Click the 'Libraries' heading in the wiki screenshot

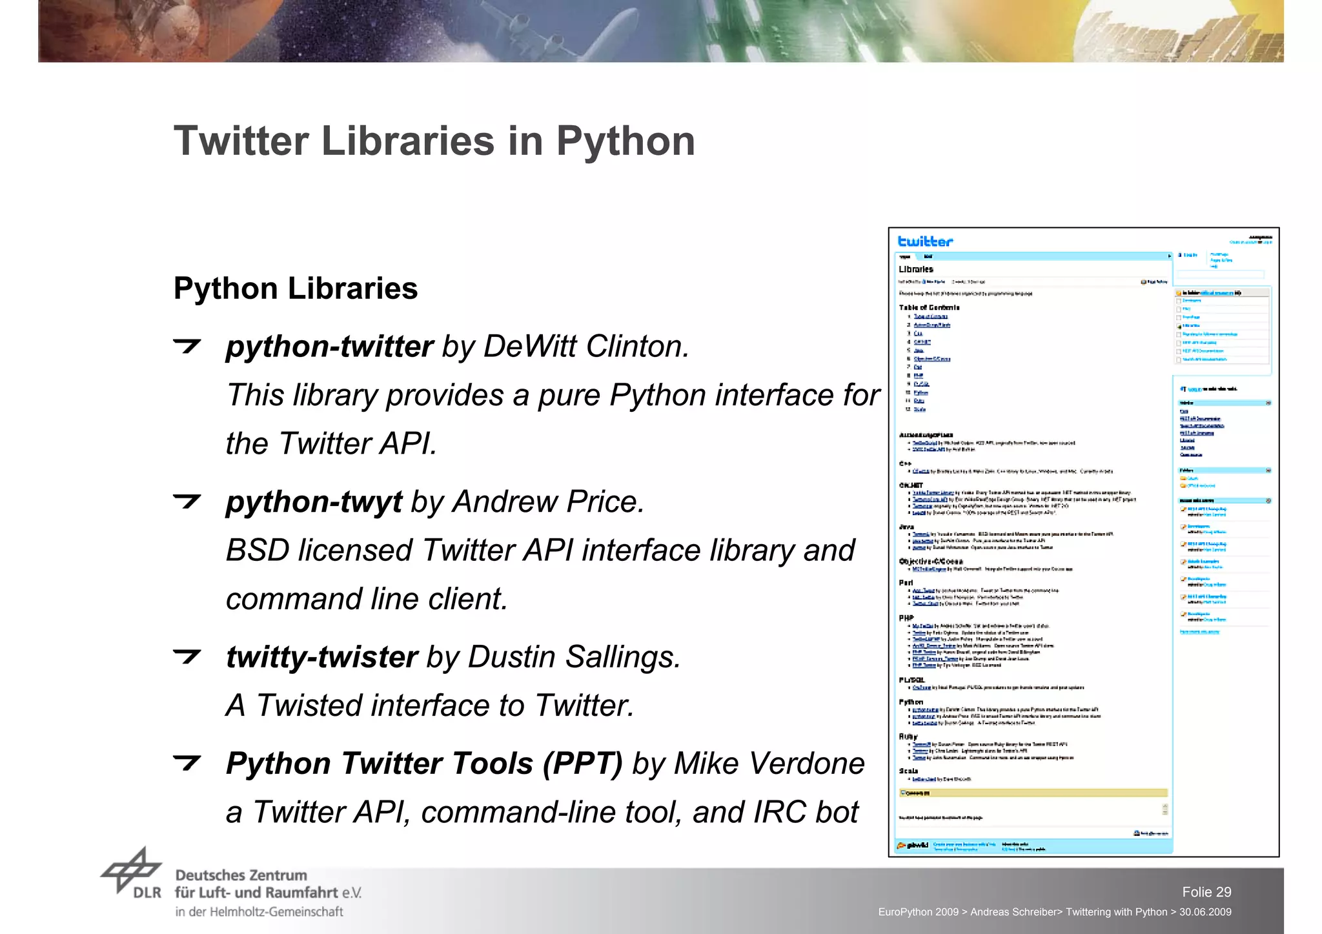tap(915, 269)
